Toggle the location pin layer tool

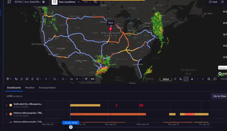coord(8,79)
